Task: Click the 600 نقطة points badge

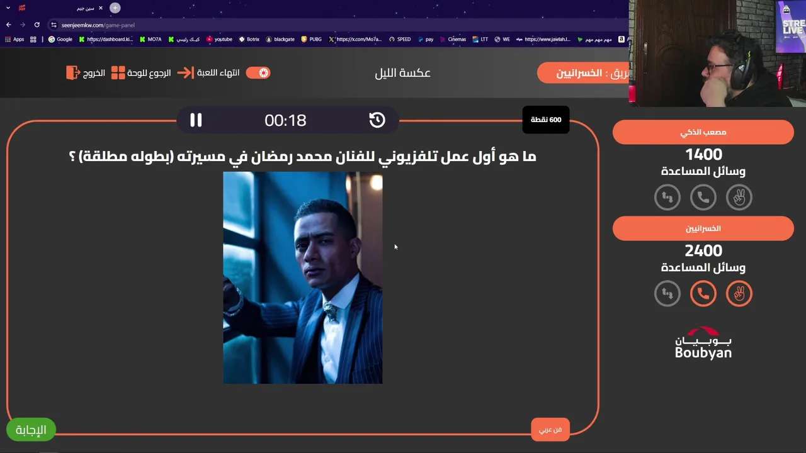Action: pos(546,120)
